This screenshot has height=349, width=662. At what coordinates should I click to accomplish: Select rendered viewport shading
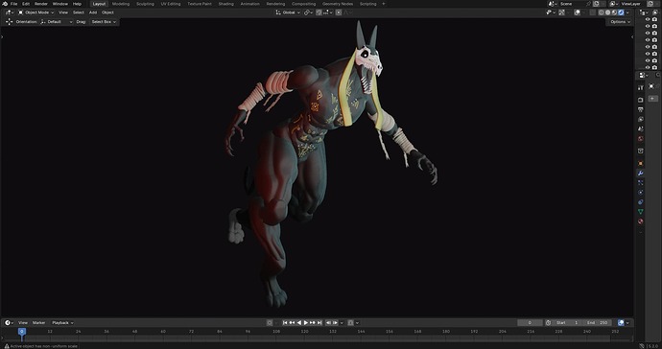coord(621,12)
